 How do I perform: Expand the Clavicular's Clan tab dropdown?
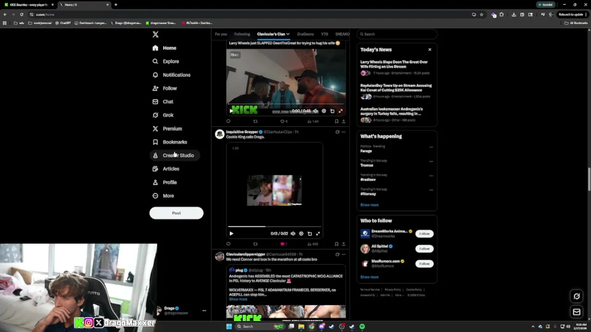point(288,34)
